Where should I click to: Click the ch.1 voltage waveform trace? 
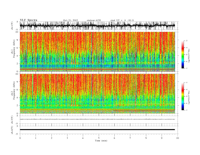(97, 26)
